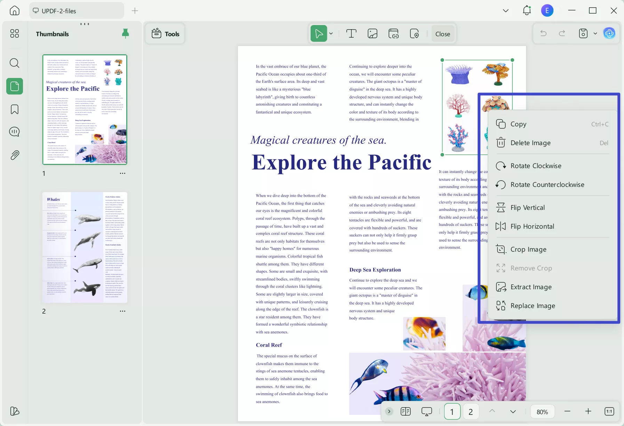Viewport: 624px width, 426px height.
Task: Choose Rotate Clockwise from context menu
Action: point(536,166)
